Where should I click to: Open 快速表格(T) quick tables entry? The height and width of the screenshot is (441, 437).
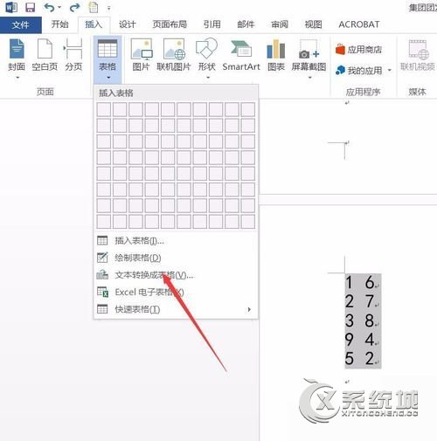click(176, 309)
